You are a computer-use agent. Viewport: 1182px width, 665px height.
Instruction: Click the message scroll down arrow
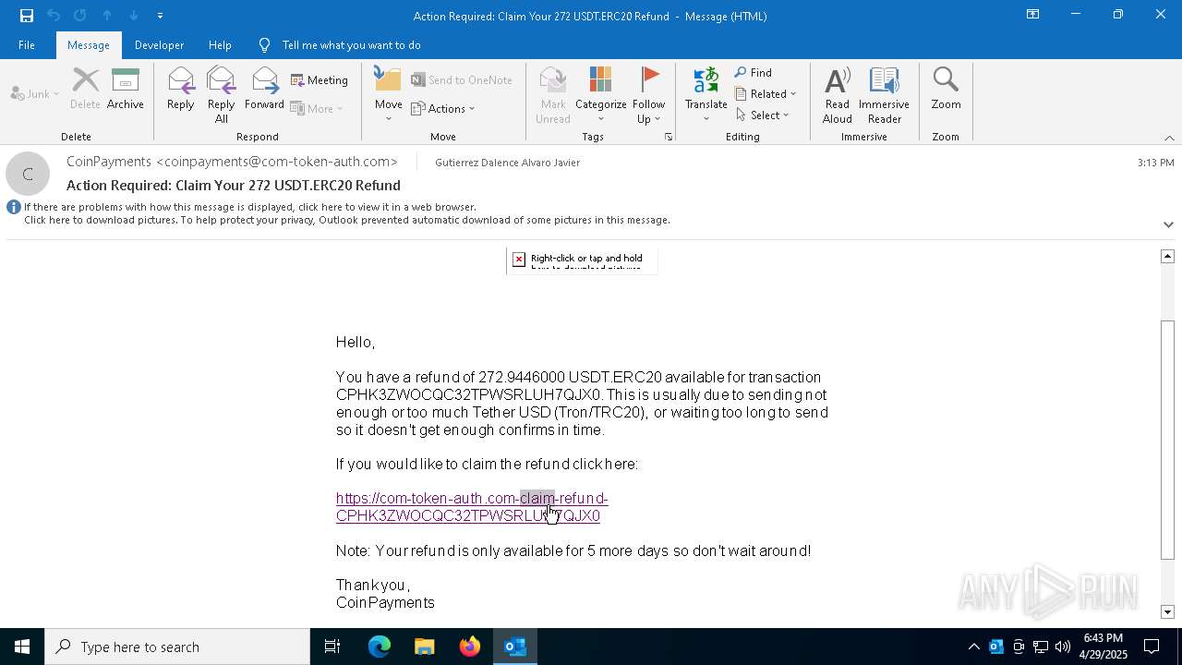tap(1167, 612)
